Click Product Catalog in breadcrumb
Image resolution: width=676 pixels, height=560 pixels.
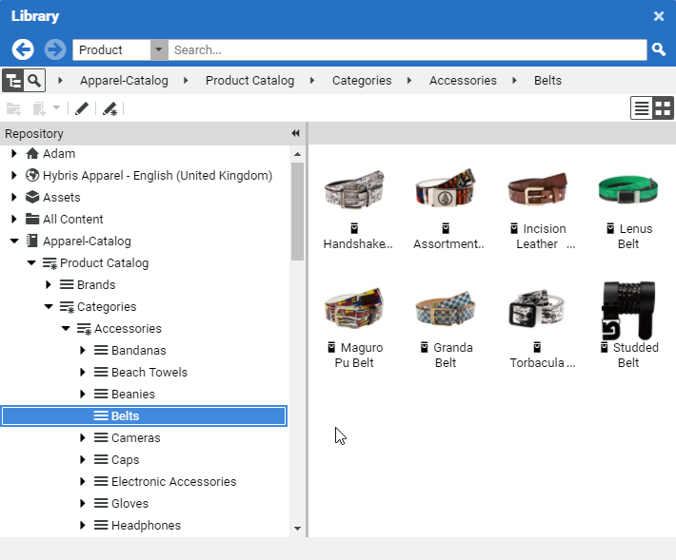(x=249, y=81)
